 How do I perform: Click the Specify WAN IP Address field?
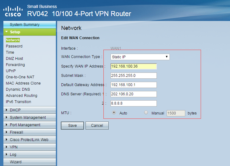point(133,66)
